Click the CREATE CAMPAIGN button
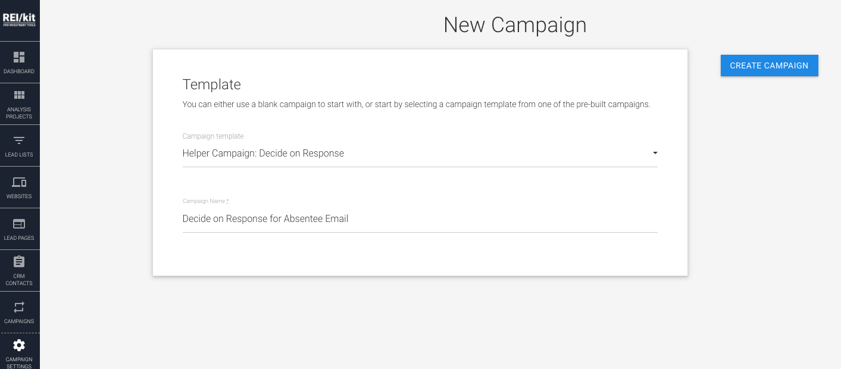Screen dimensions: 841x369 pos(769,65)
